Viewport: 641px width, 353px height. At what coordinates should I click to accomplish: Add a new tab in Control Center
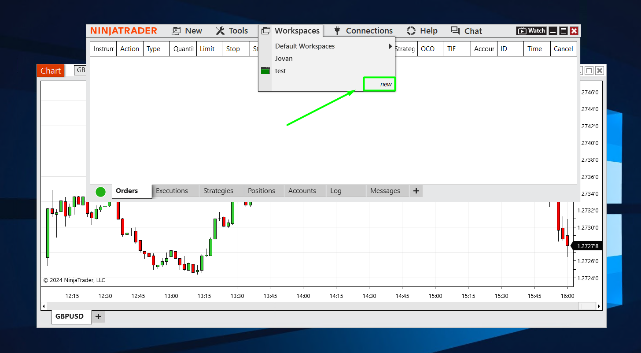[416, 191]
